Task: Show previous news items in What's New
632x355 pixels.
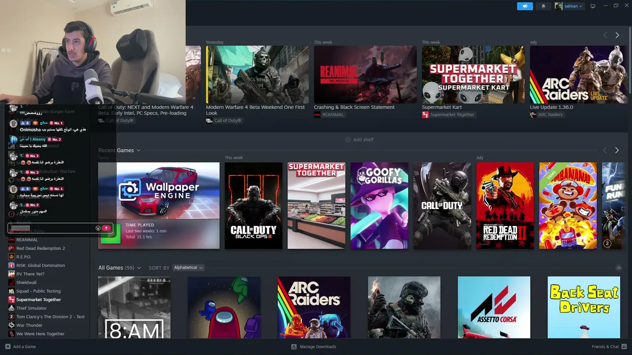Action: [605, 35]
